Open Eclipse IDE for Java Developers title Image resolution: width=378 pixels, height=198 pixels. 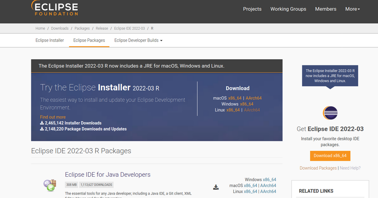point(107,175)
